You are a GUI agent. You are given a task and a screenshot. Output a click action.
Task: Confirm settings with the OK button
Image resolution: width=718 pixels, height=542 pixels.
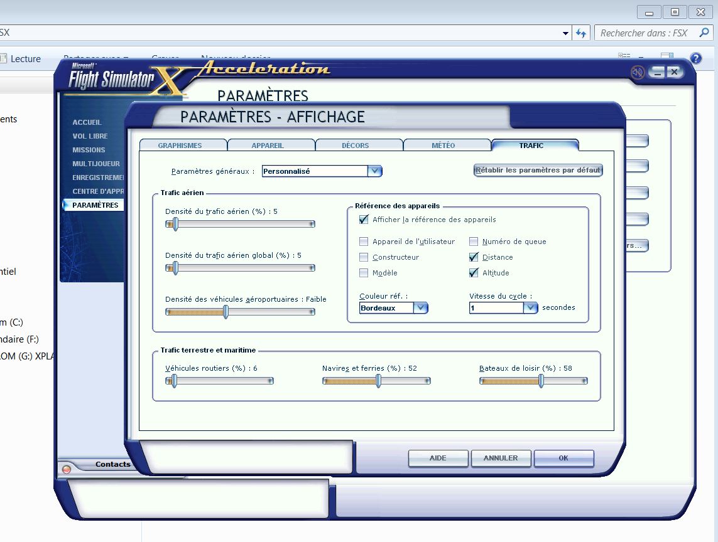point(563,459)
